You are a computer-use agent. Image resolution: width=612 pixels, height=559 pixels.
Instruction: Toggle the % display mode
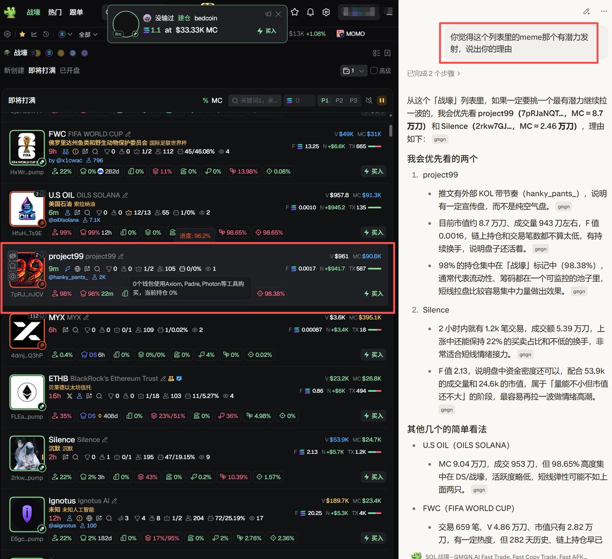[206, 100]
